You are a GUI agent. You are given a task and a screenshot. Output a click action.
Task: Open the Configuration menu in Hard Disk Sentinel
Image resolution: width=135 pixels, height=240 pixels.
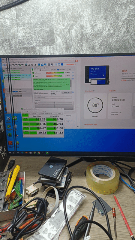tap(21, 62)
